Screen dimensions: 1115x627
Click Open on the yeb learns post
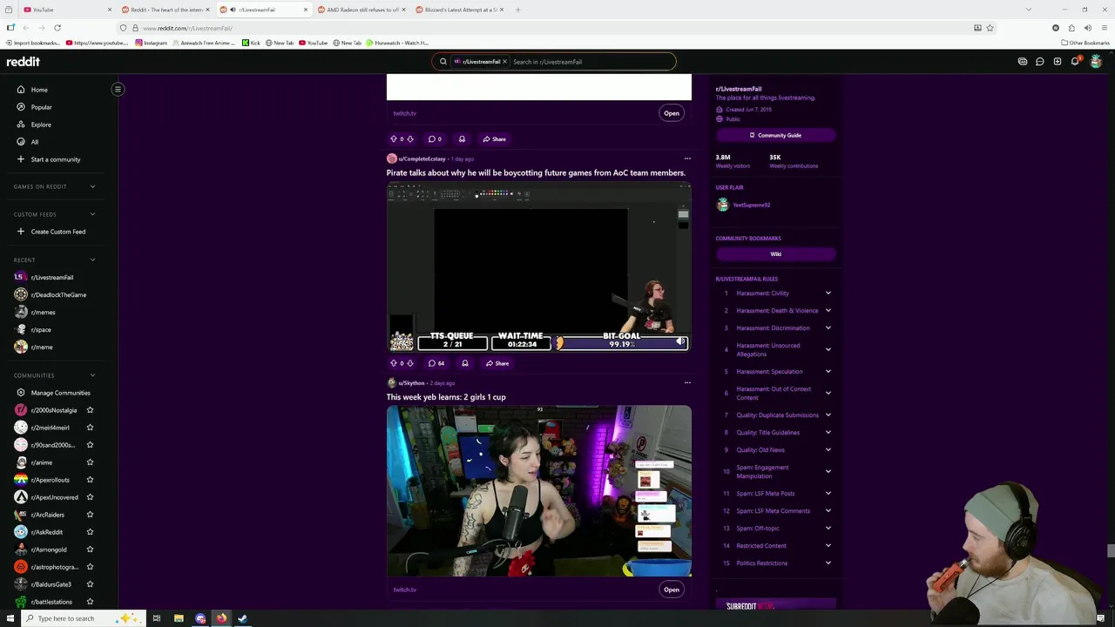click(x=672, y=590)
